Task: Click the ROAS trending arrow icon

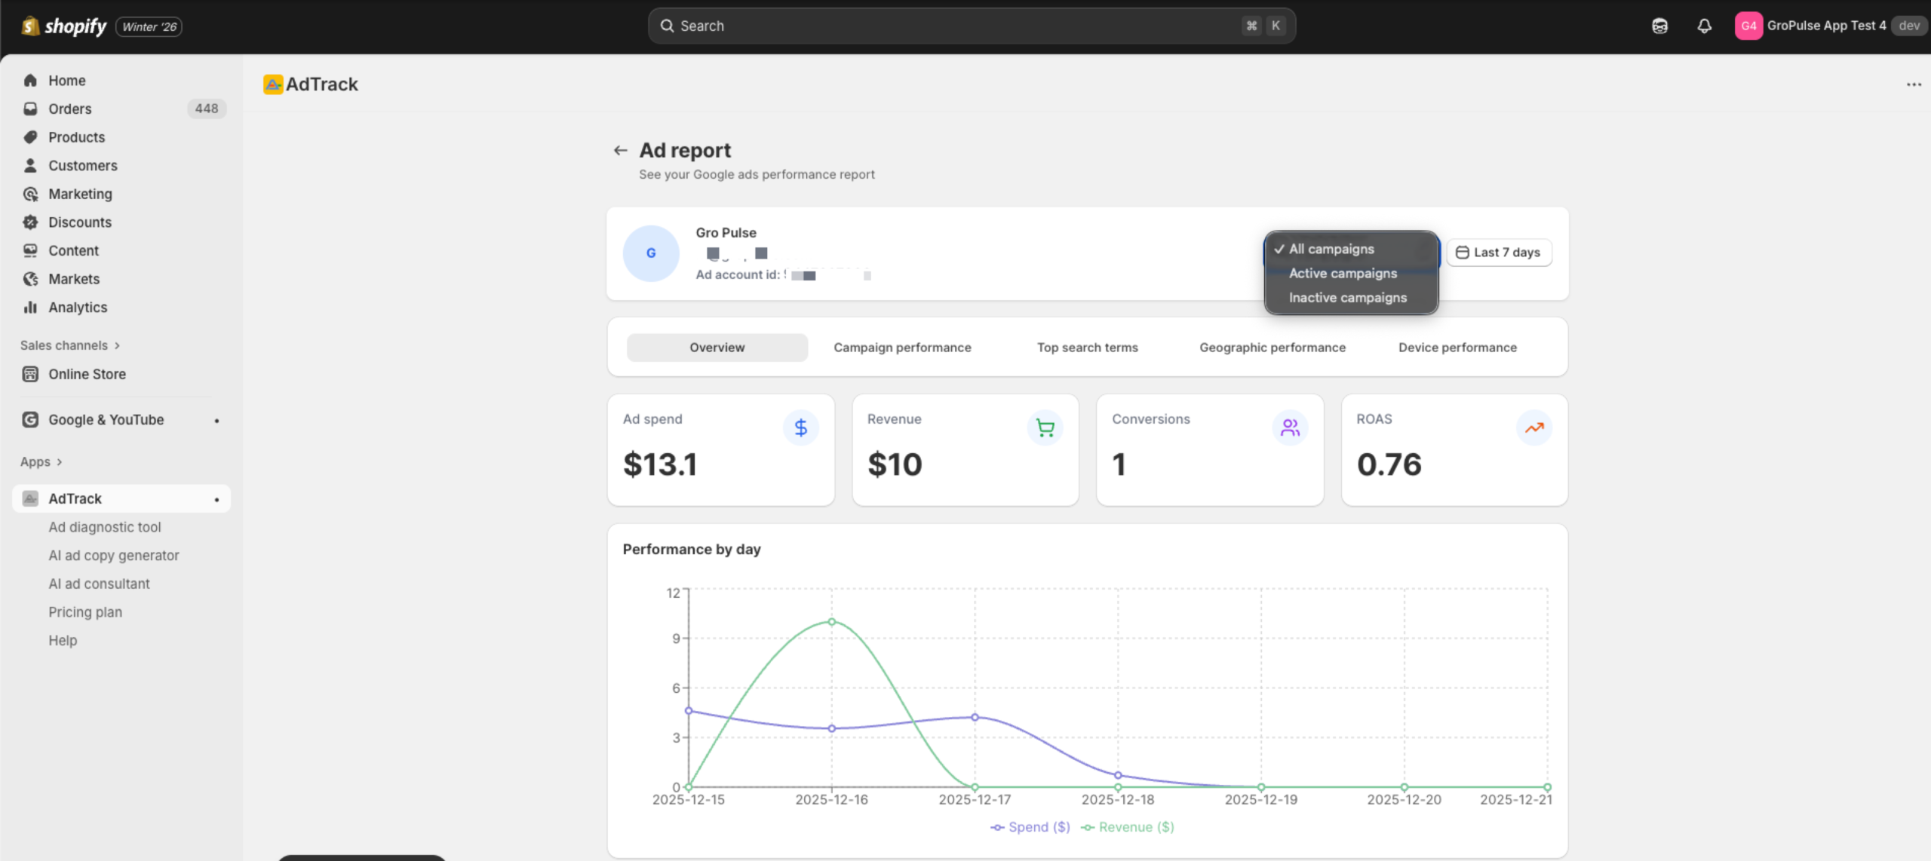Action: point(1534,427)
